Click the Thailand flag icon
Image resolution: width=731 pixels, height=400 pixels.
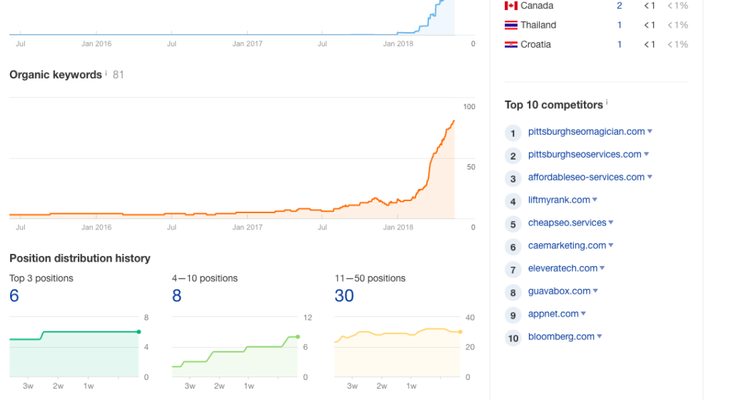(x=511, y=25)
